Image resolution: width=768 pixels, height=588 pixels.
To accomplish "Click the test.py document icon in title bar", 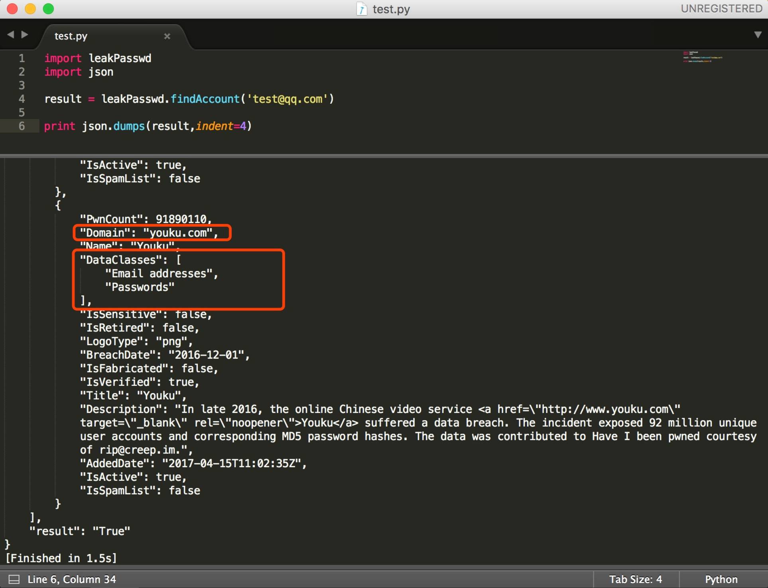I will (x=361, y=9).
